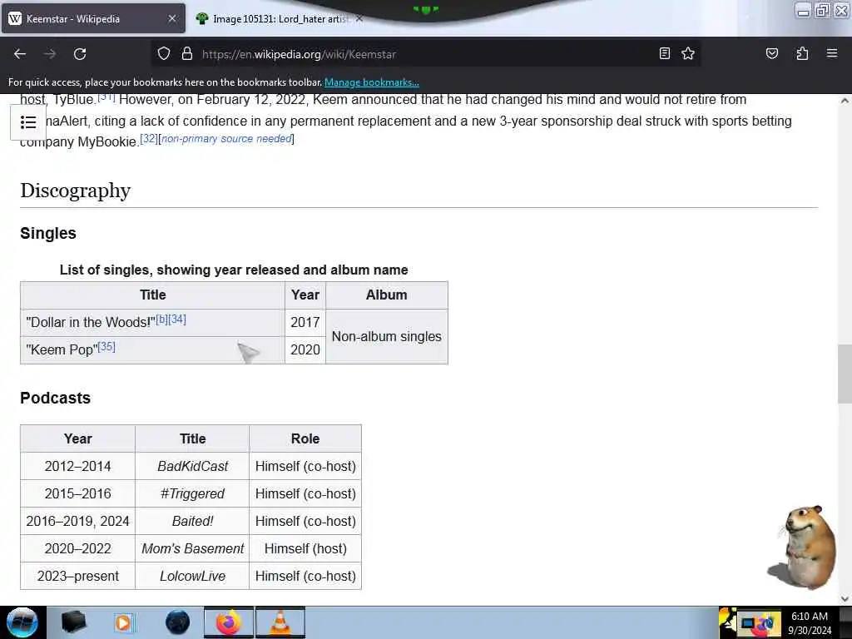The image size is (852, 639).
Task: Open dark globe taskbar icon
Action: [x=178, y=622]
